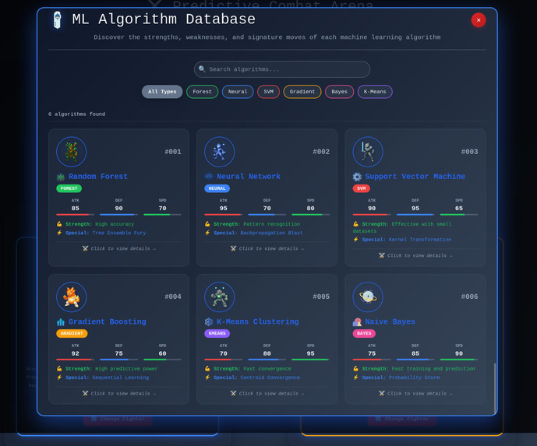Click the database logo icon in header
Screen dimensions: 537x446
[58, 19]
